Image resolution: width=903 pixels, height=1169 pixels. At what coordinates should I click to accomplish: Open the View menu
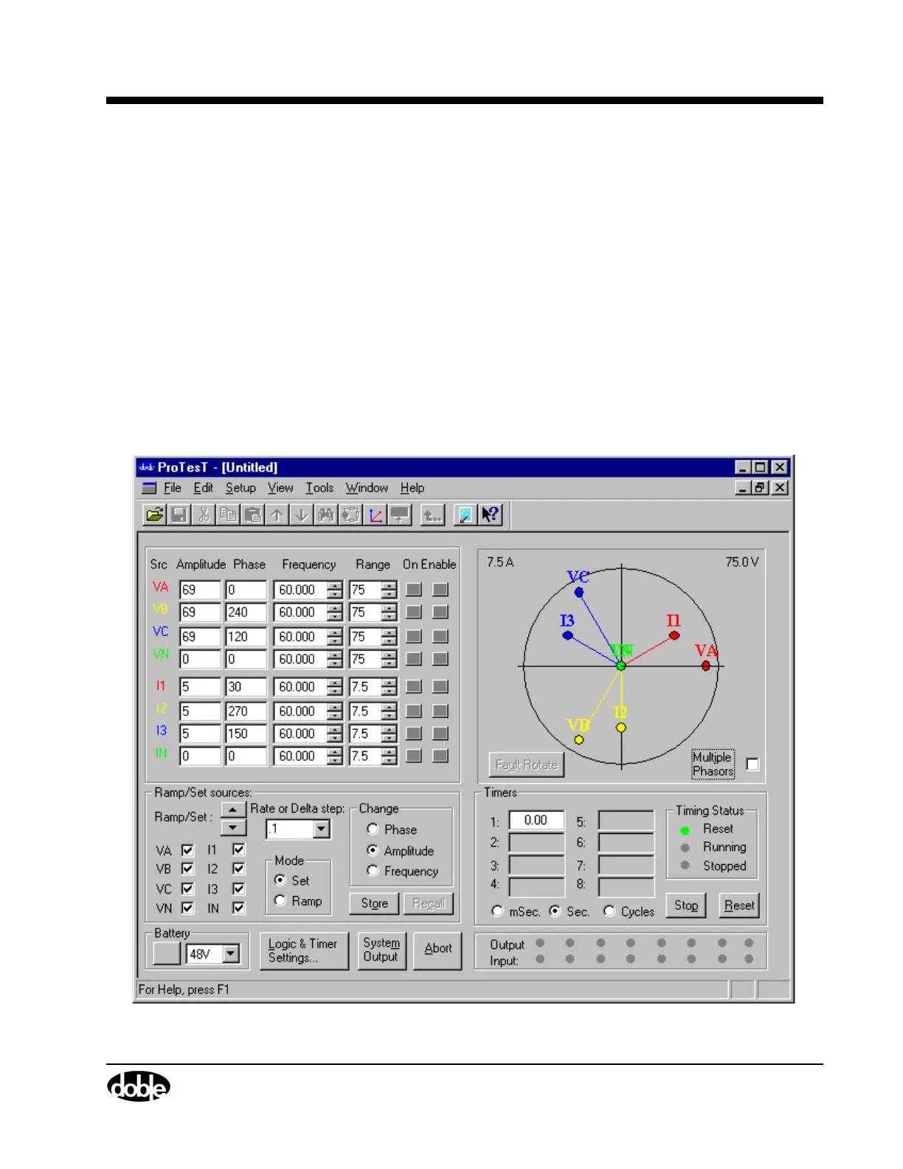280,488
